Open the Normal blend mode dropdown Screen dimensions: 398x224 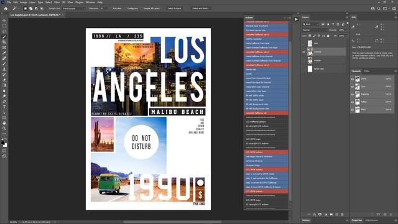[315, 30]
